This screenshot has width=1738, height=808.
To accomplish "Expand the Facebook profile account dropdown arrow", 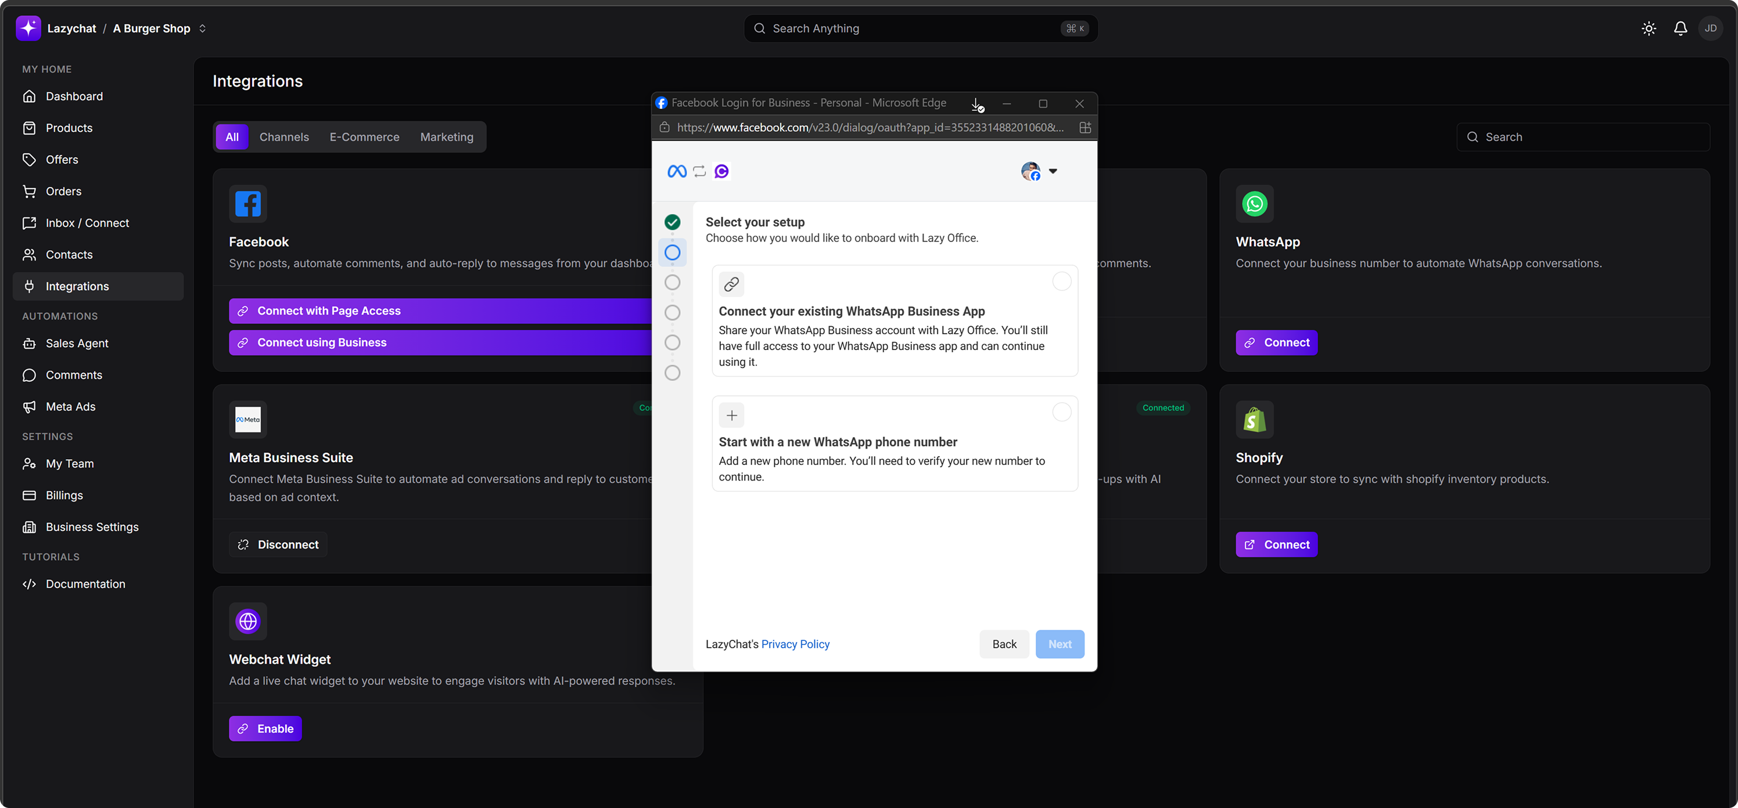I will click(1053, 171).
